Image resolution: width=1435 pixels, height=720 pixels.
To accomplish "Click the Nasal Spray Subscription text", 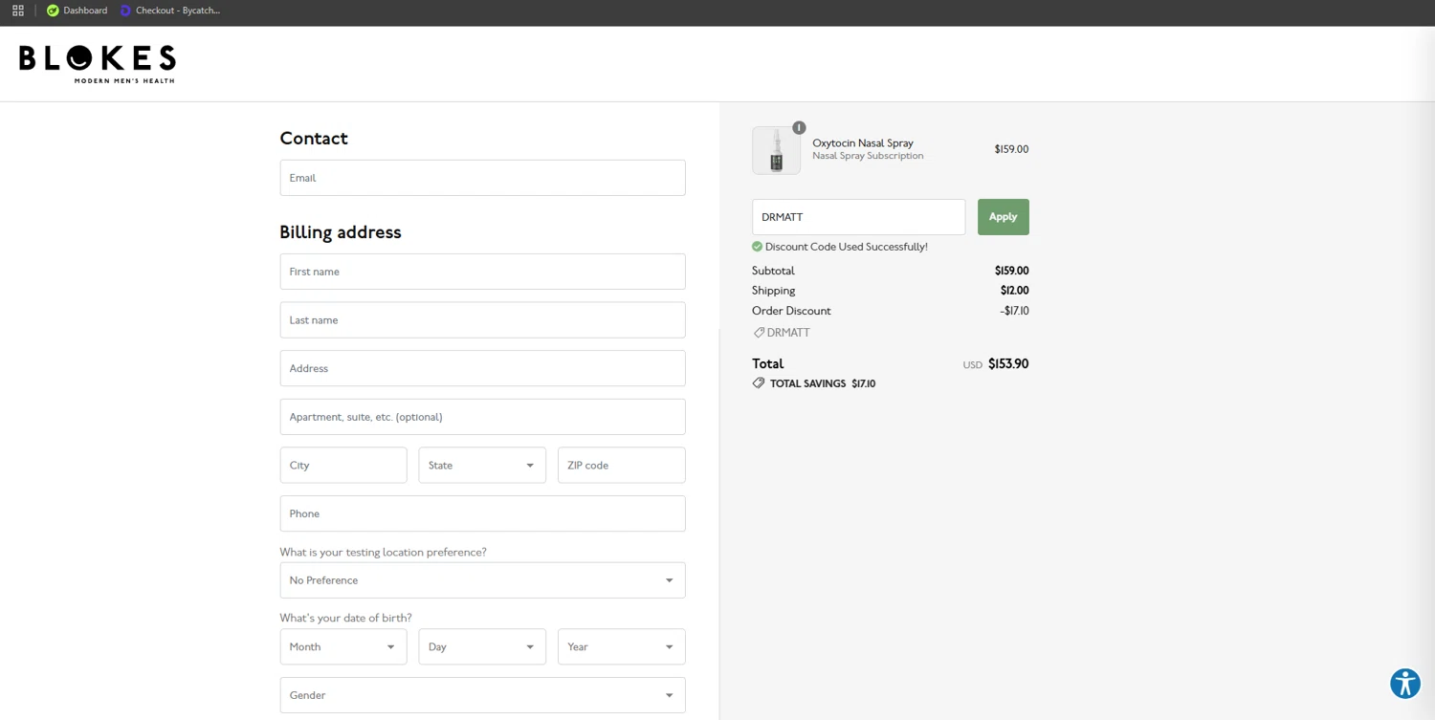I will 868,156.
